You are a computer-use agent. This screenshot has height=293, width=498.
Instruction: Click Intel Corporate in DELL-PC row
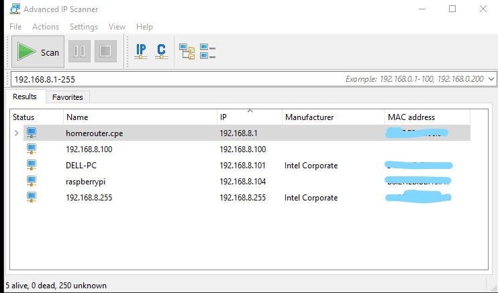[311, 166]
